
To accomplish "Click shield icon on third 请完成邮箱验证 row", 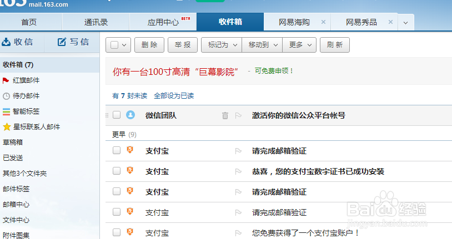I will click(130, 211).
